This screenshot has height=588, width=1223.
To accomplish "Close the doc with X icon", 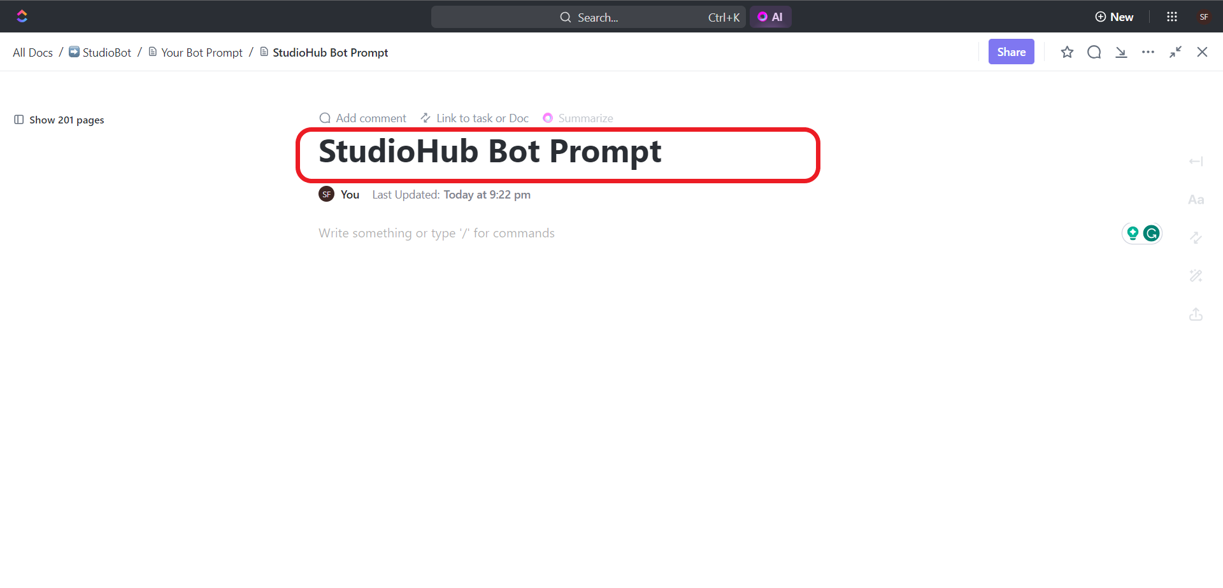I will click(x=1202, y=52).
